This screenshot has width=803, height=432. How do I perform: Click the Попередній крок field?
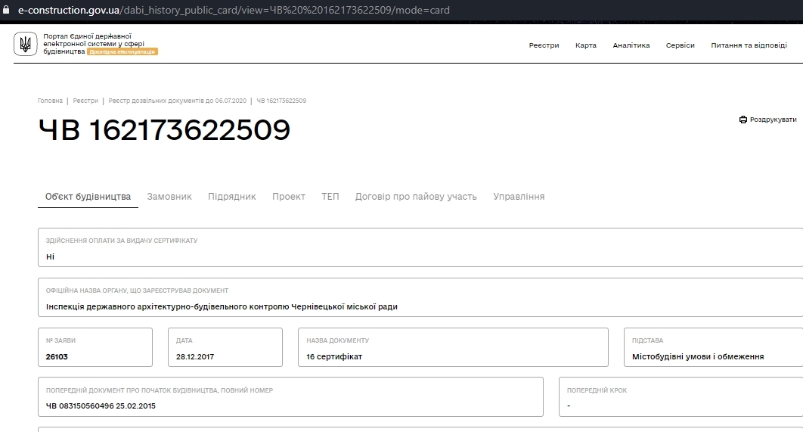pyautogui.click(x=681, y=396)
